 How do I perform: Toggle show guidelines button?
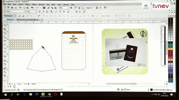click(x=83, y=8)
